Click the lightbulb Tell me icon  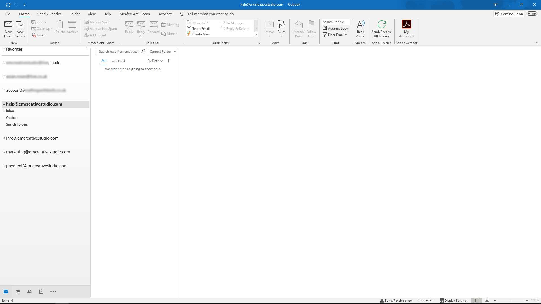(x=182, y=14)
